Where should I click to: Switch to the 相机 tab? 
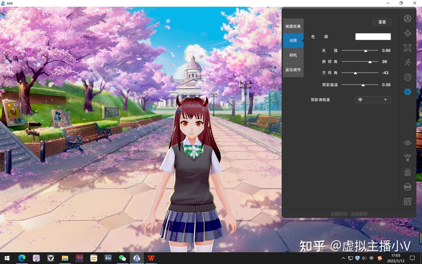pos(293,55)
